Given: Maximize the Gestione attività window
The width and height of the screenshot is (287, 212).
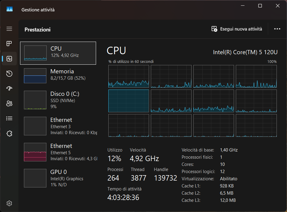Looking at the screenshot, I should pos(260,6).
